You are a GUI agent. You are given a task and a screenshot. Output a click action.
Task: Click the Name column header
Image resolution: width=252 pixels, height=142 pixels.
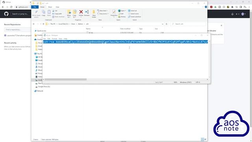tap(88, 29)
